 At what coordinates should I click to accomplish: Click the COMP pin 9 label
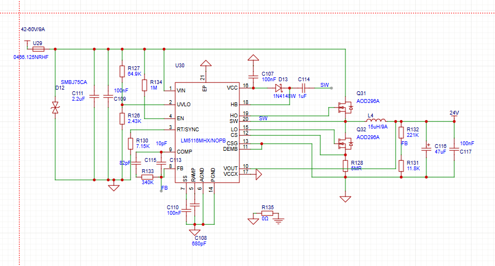(x=184, y=152)
